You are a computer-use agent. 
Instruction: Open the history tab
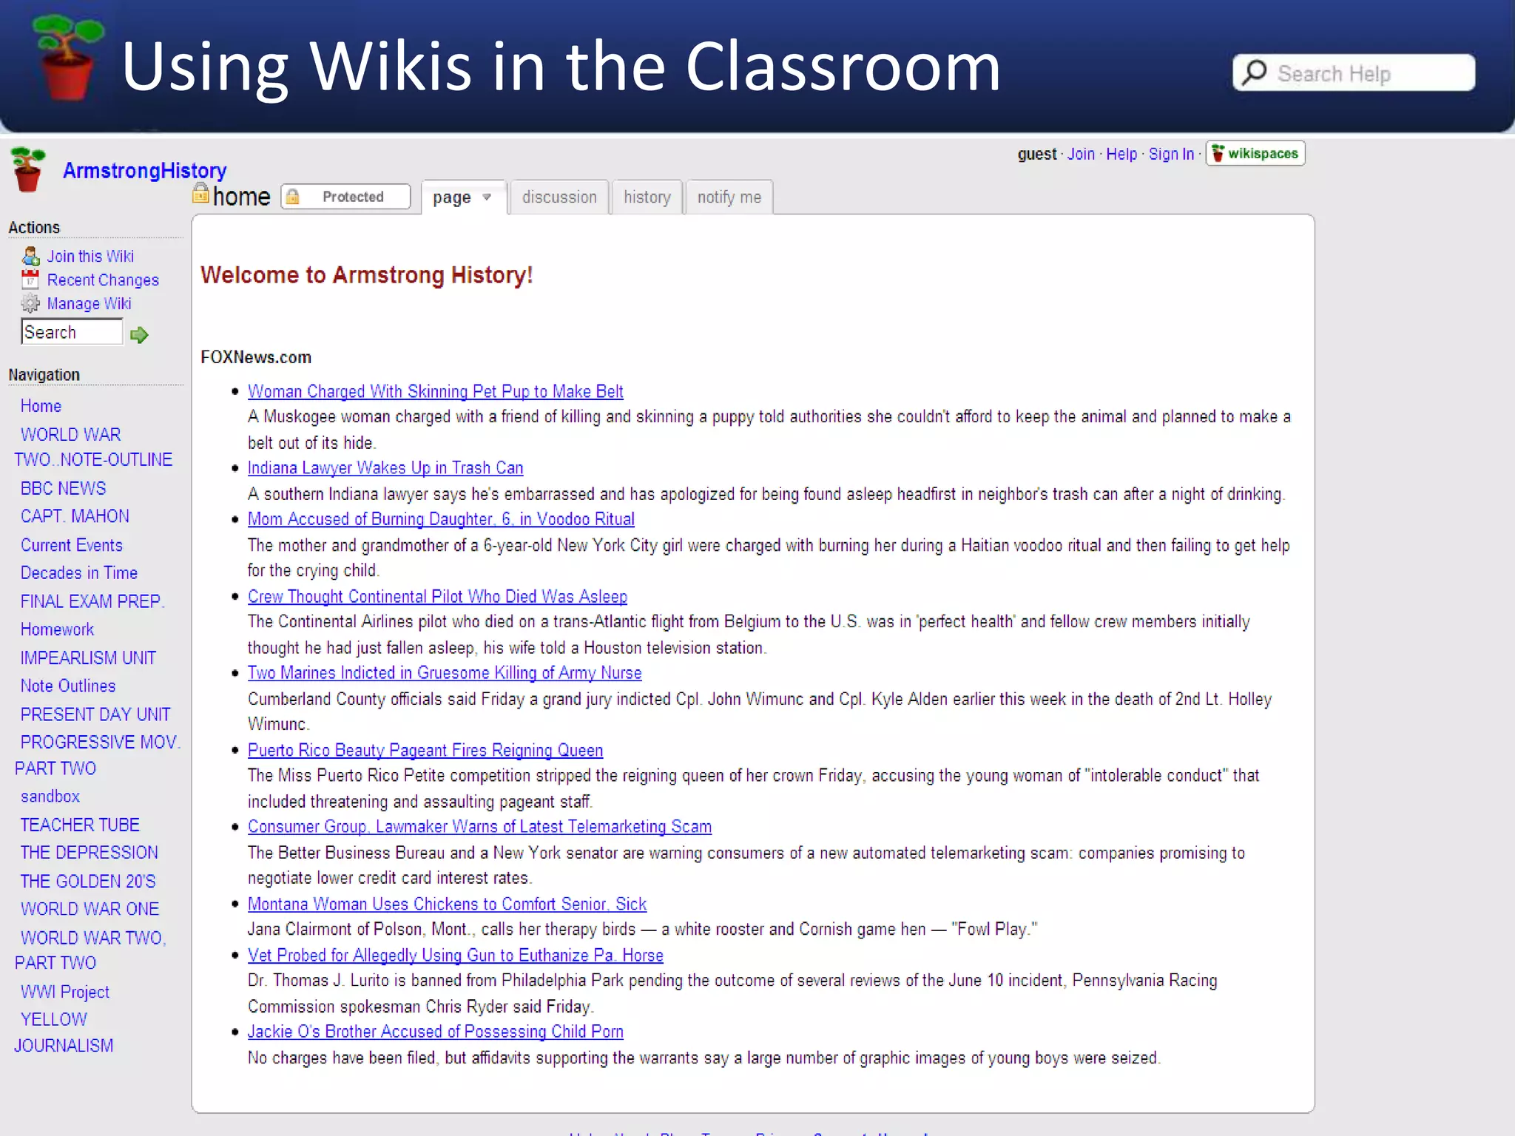[647, 197]
